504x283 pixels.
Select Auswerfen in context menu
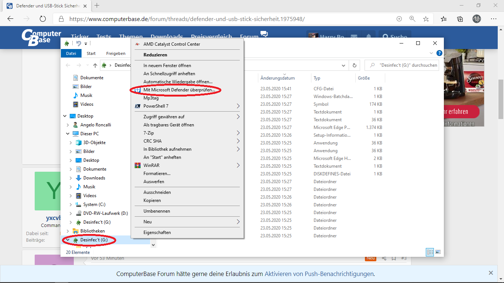(x=187, y=182)
